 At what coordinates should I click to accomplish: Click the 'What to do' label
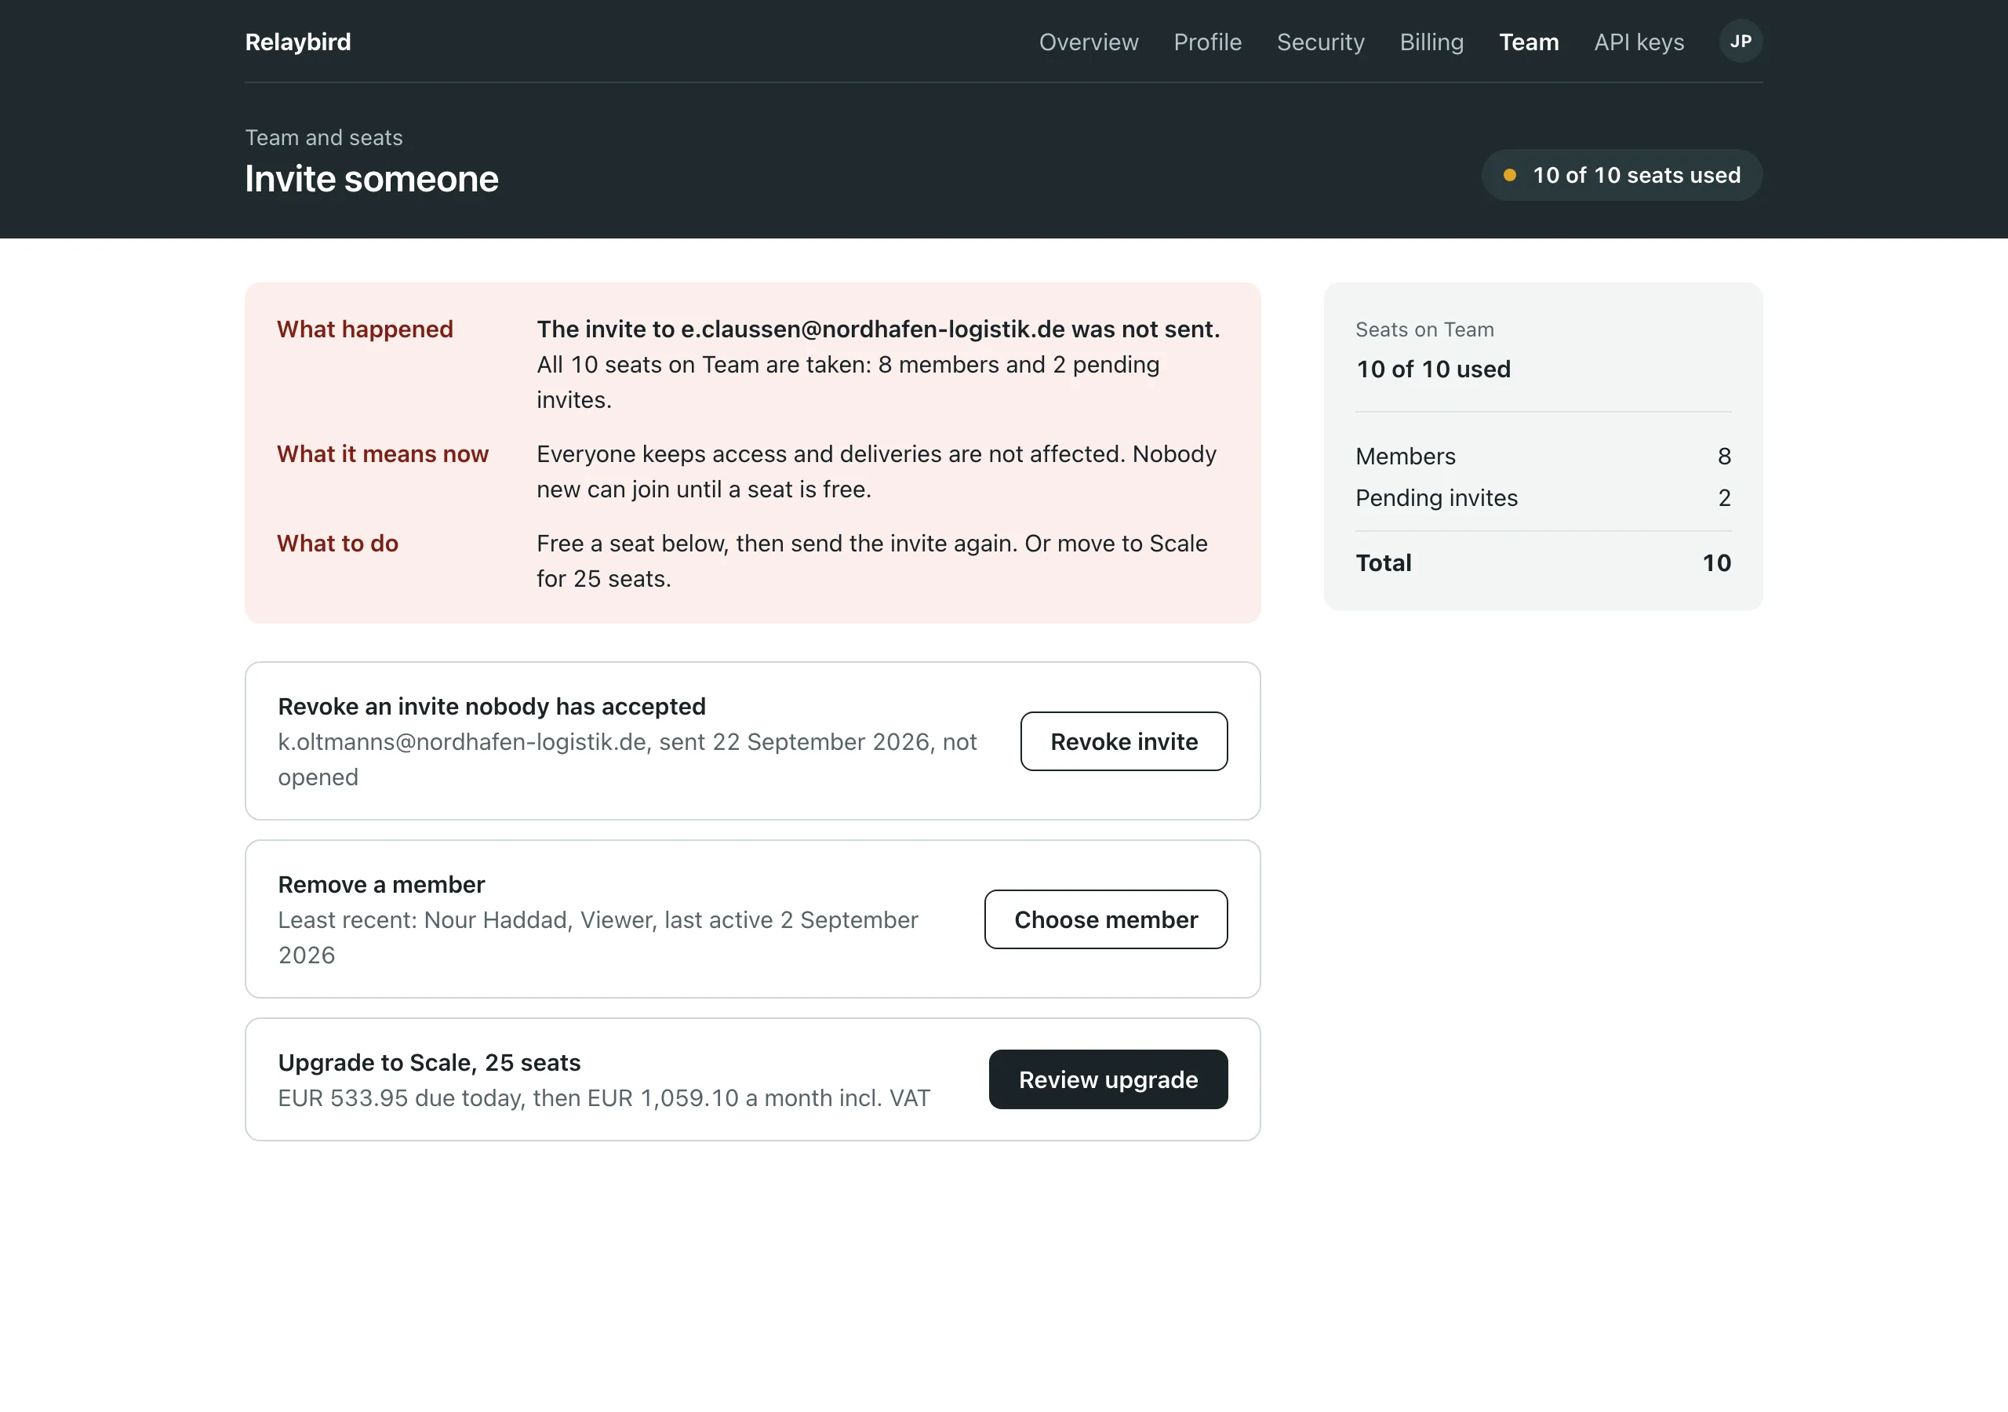337,544
